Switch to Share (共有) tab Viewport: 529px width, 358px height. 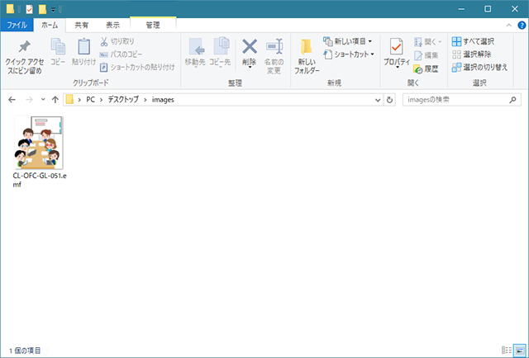point(81,26)
